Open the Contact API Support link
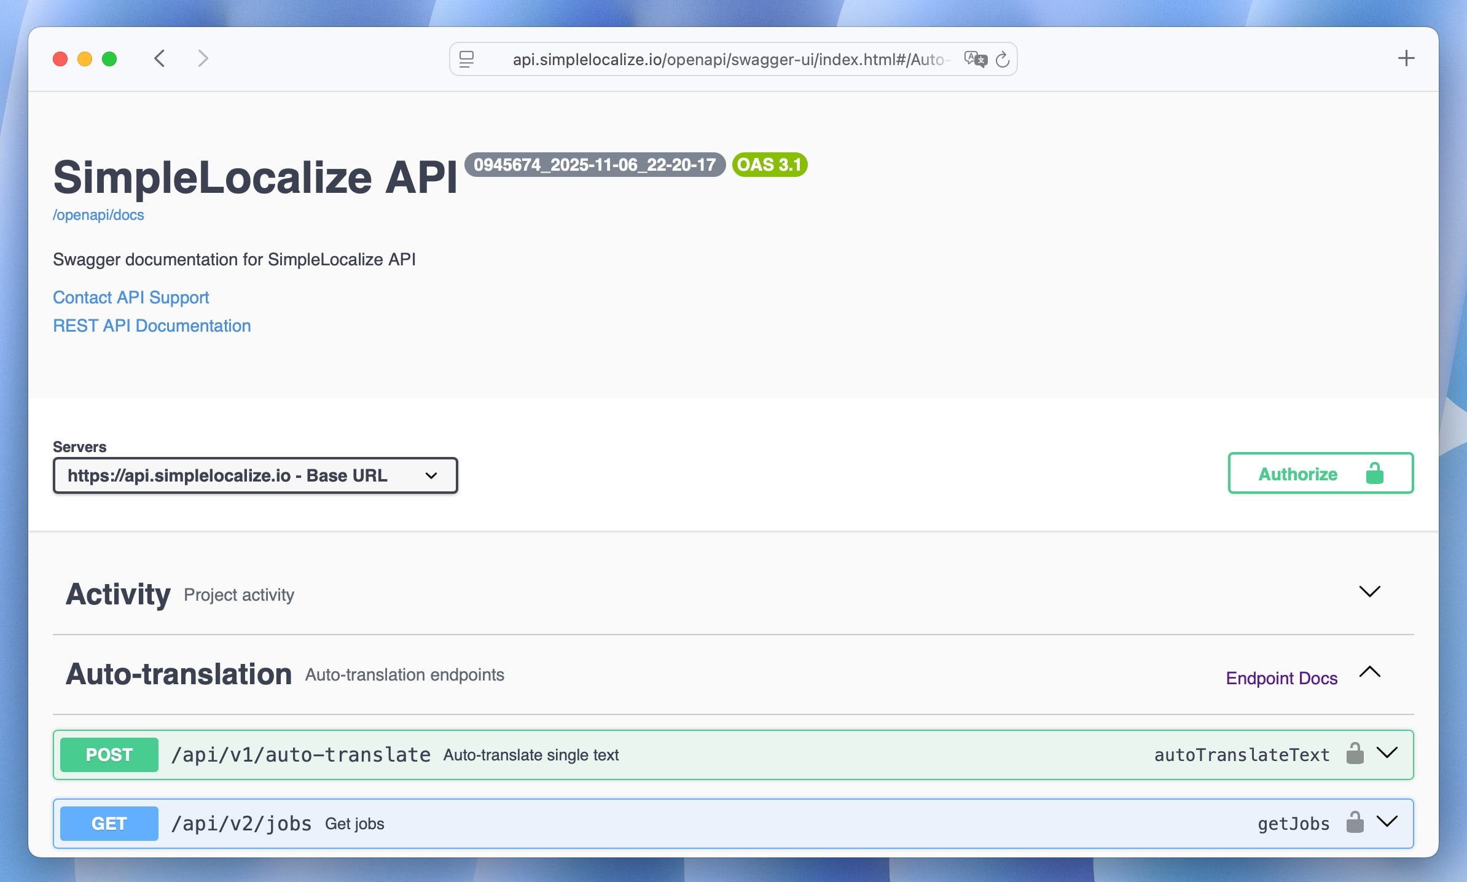The width and height of the screenshot is (1467, 882). tap(130, 297)
